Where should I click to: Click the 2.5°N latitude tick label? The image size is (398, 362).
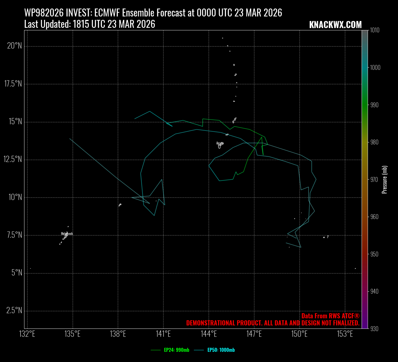click(x=14, y=310)
